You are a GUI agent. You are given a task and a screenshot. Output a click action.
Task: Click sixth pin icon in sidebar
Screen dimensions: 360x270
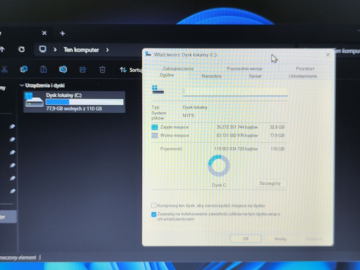tap(12, 191)
